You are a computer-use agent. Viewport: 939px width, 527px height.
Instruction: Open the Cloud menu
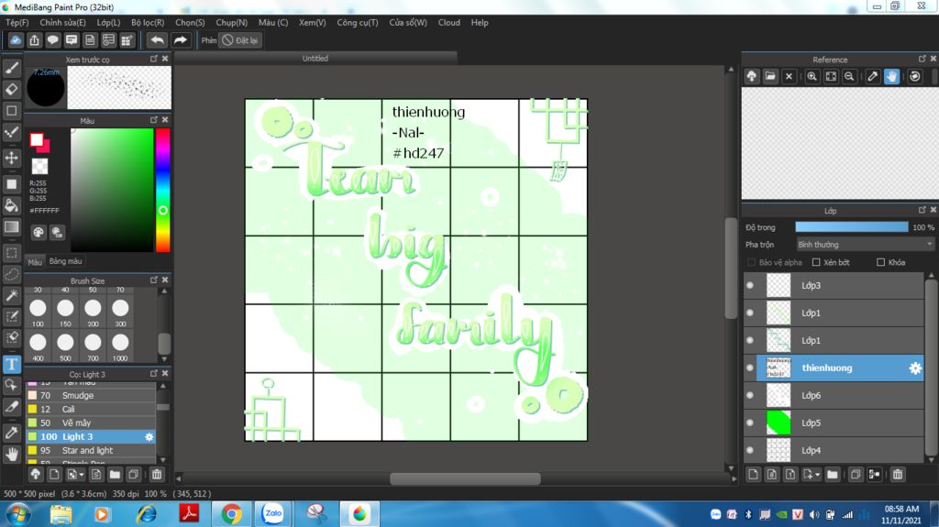click(x=448, y=23)
